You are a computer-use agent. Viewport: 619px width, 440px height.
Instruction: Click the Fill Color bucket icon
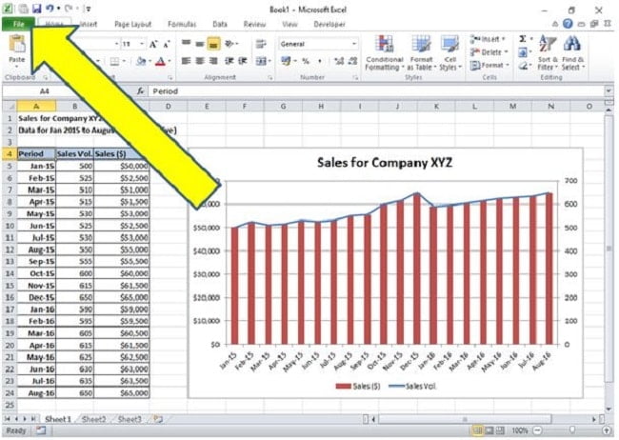pos(141,61)
